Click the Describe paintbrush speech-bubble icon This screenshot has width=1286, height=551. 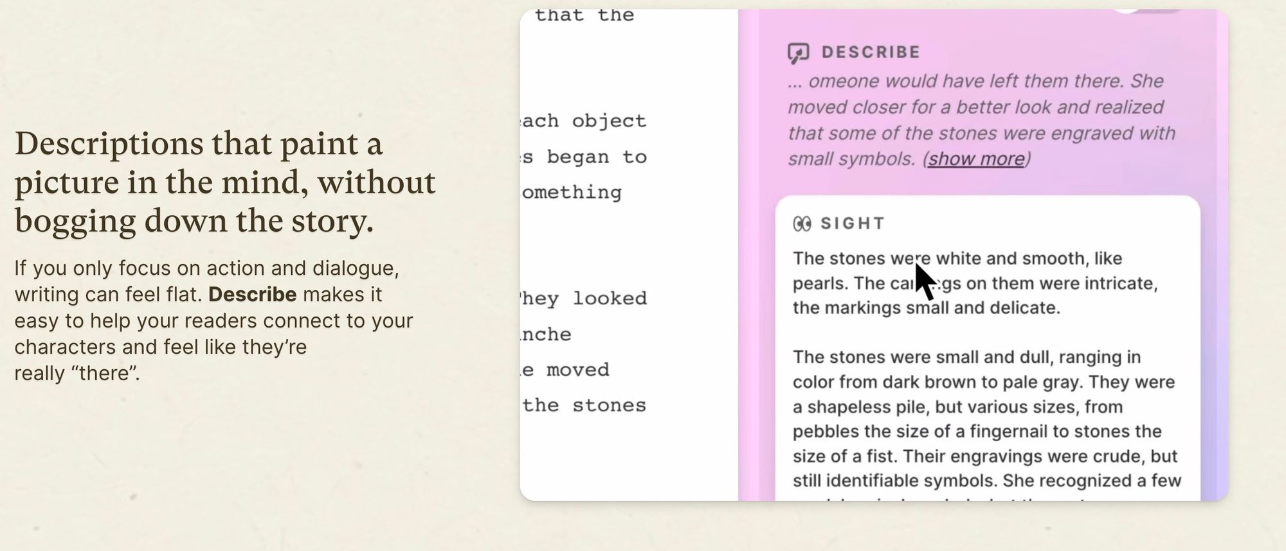(x=798, y=53)
